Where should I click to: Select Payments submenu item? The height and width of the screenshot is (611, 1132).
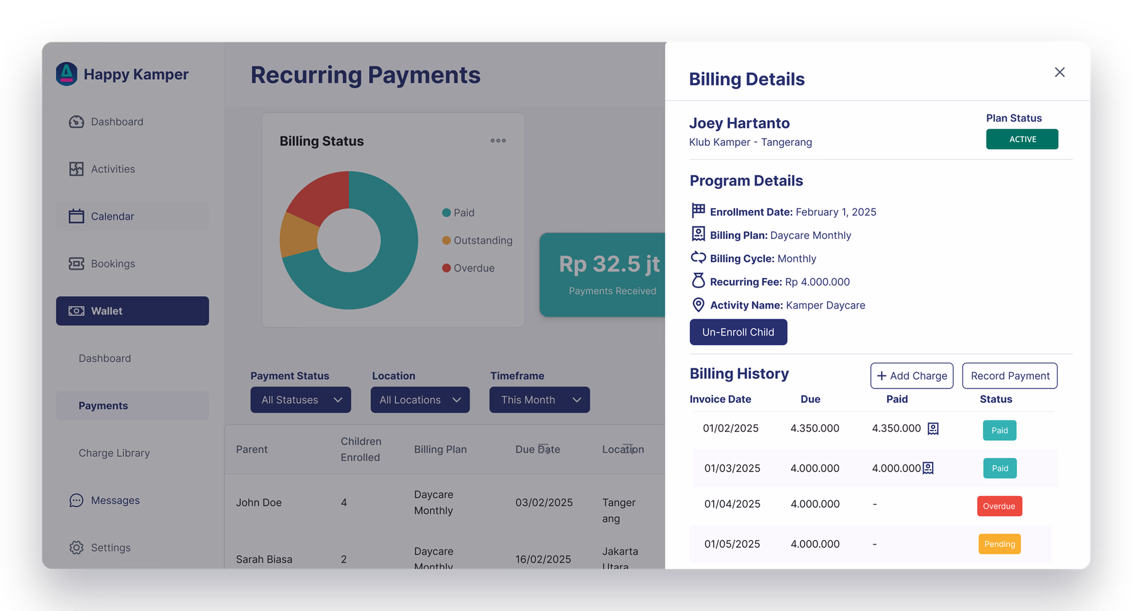tap(132, 406)
